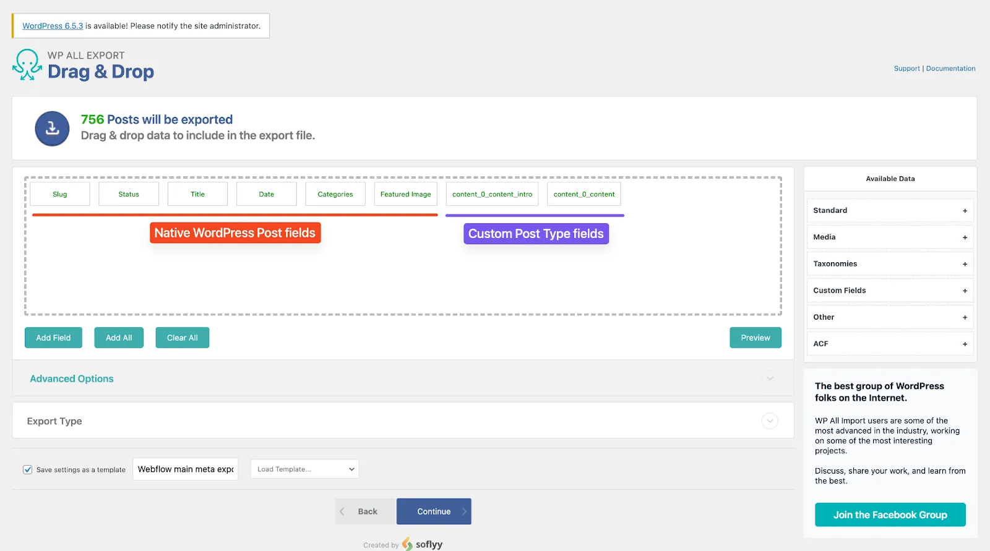Screen dimensions: 990x551
Task: Expand the Custom Fields plus icon
Action: (x=965, y=291)
